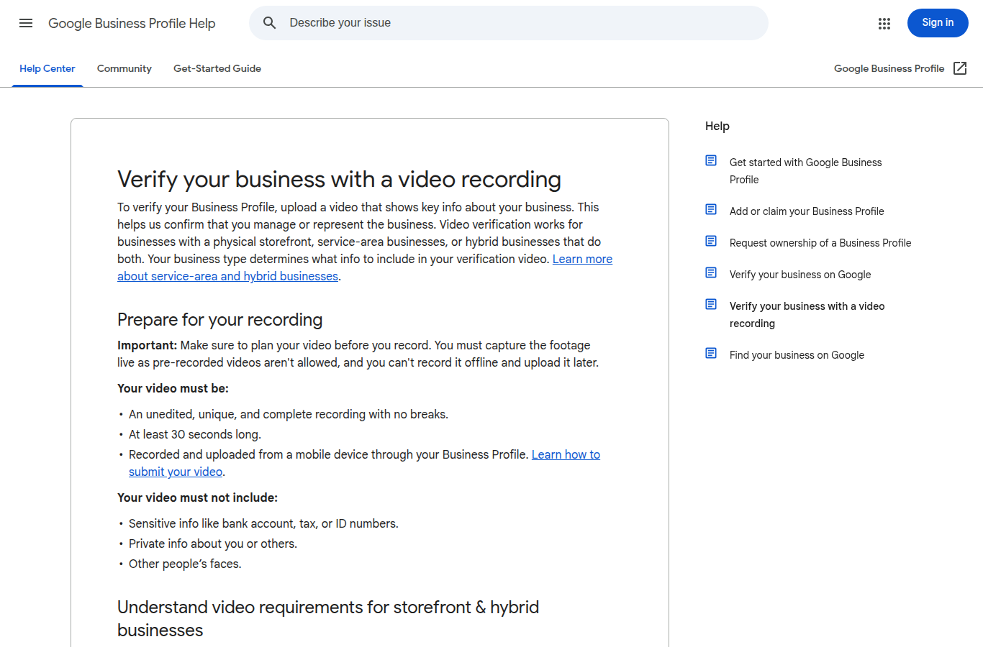The height and width of the screenshot is (647, 983).
Task: Click the Private info about you or others bullet
Action: pos(212,543)
